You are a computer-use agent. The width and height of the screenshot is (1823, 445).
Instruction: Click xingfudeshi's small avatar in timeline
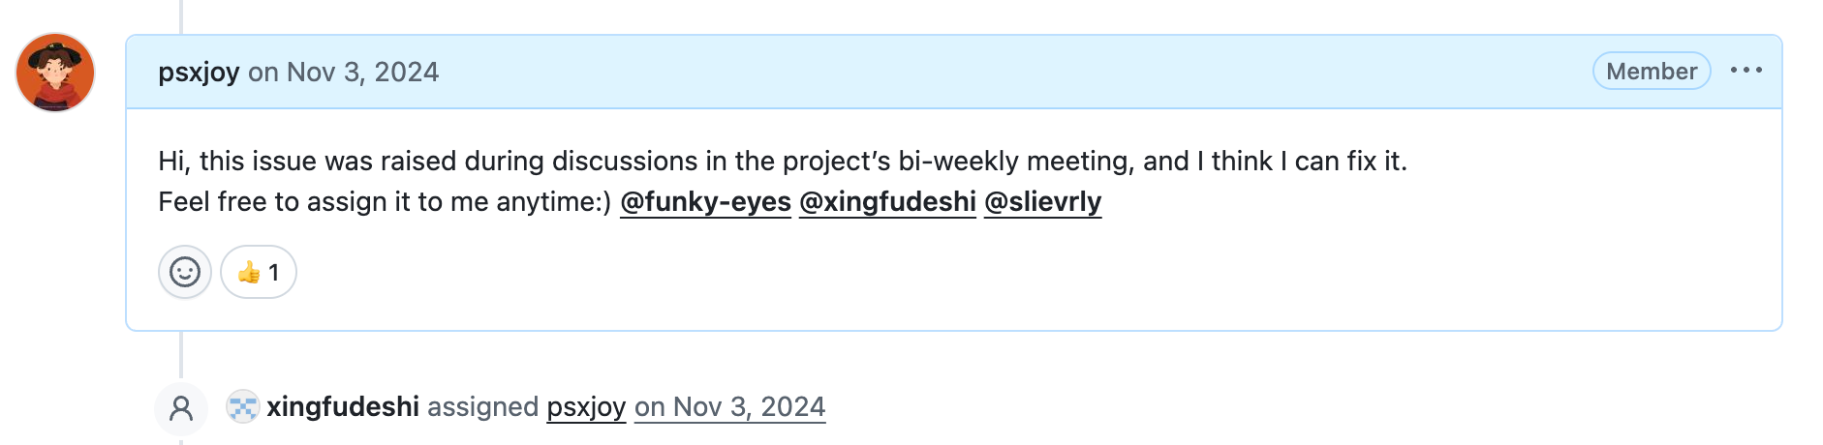(x=242, y=407)
